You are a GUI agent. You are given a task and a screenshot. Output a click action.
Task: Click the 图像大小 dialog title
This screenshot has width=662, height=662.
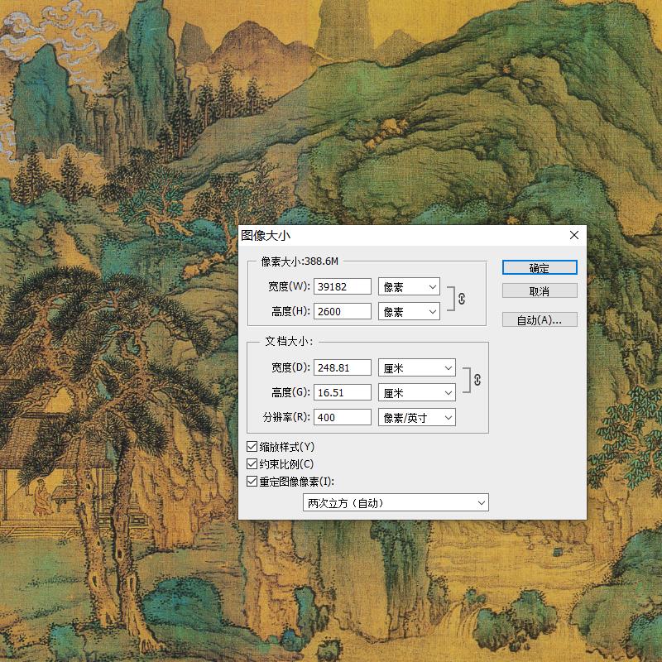point(266,235)
